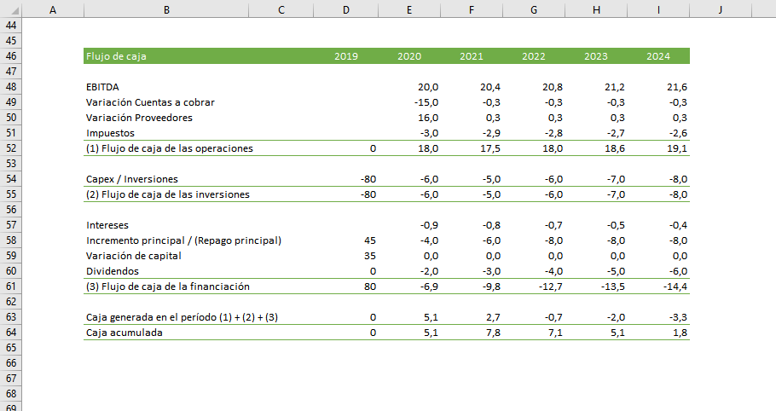Click Impuestos value for 2022
Screen dimensions: 776x411
[x=553, y=133]
